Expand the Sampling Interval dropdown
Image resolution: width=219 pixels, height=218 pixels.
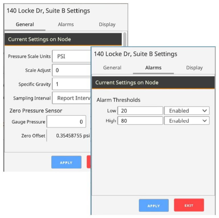point(71,98)
